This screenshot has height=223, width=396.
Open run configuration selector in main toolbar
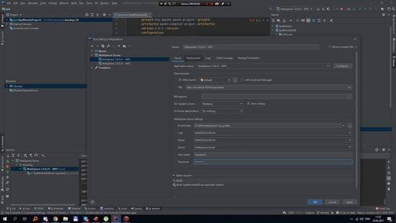[295, 9]
